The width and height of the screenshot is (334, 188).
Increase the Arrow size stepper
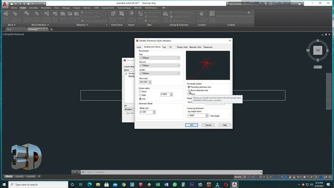150,81
